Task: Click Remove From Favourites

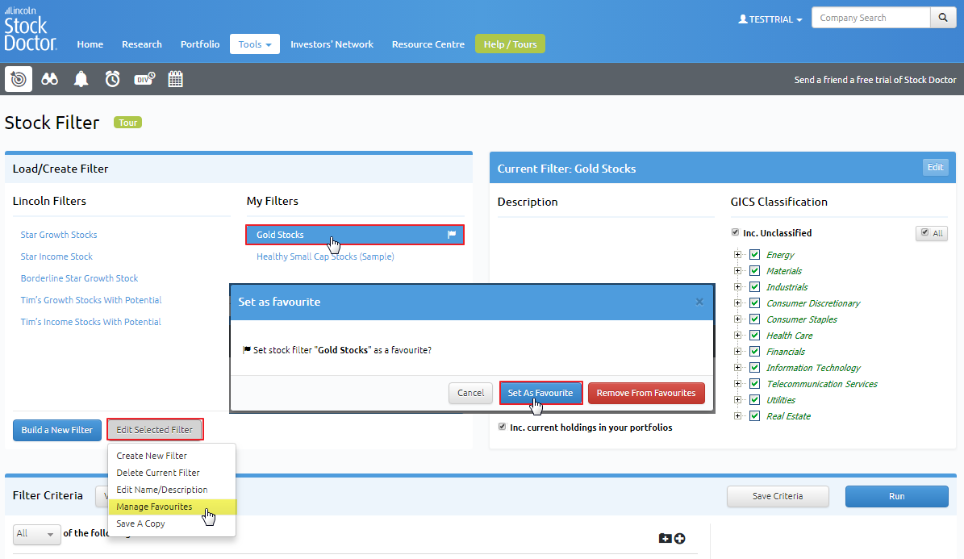Action: coord(646,393)
